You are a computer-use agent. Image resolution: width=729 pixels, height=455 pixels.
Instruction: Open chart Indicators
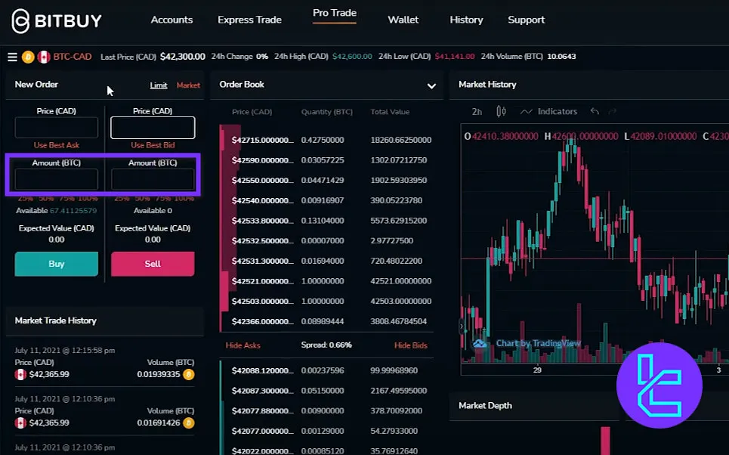548,112
